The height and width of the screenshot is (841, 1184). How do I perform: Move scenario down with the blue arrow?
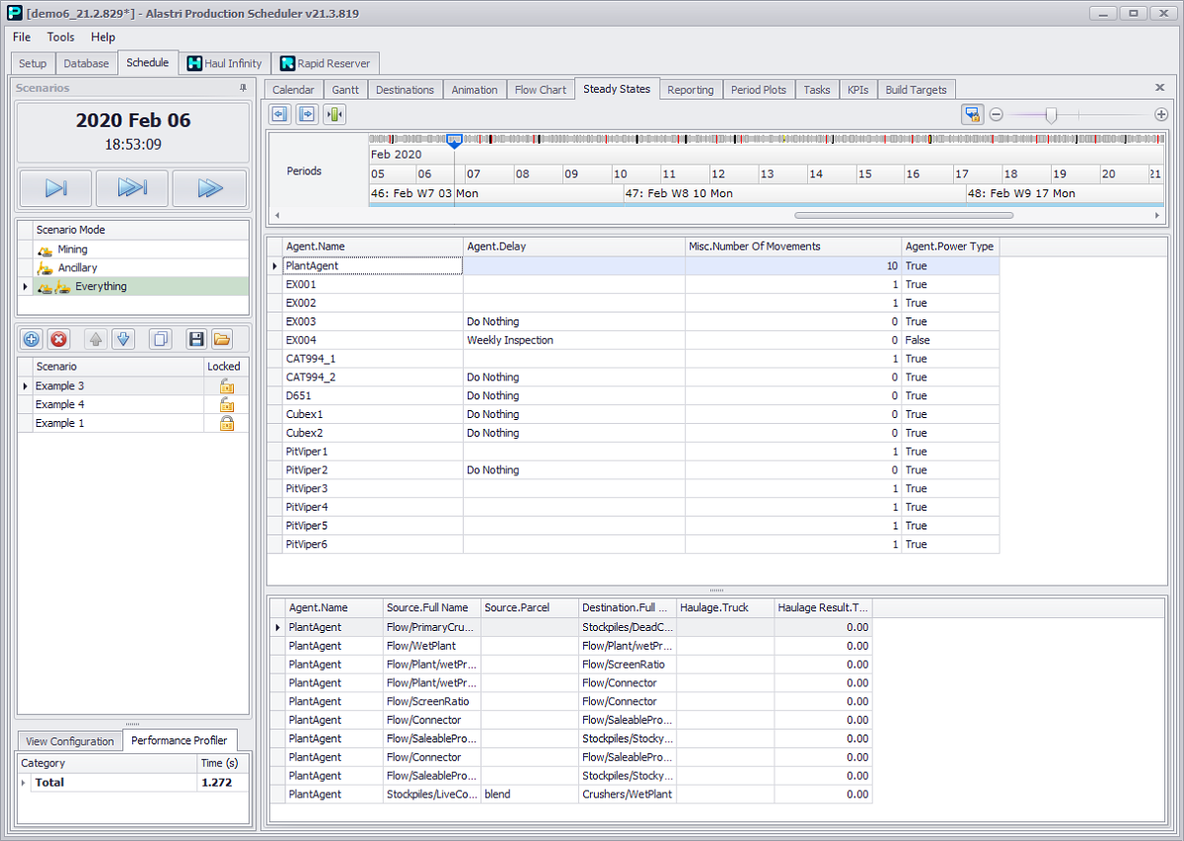[x=123, y=339]
